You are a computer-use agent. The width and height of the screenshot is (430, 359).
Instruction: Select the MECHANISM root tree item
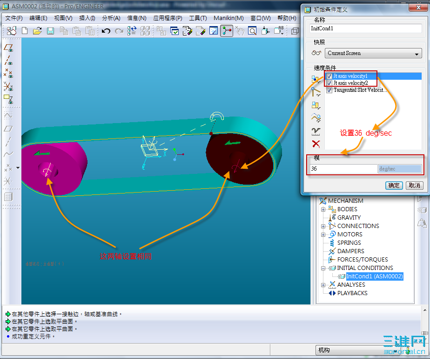coord(345,201)
